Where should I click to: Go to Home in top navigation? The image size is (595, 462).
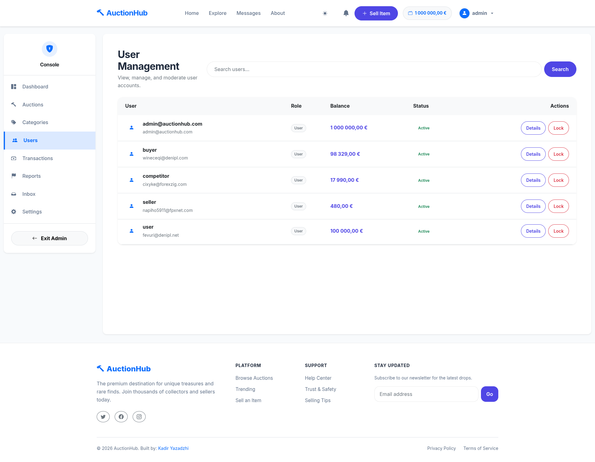pos(192,13)
